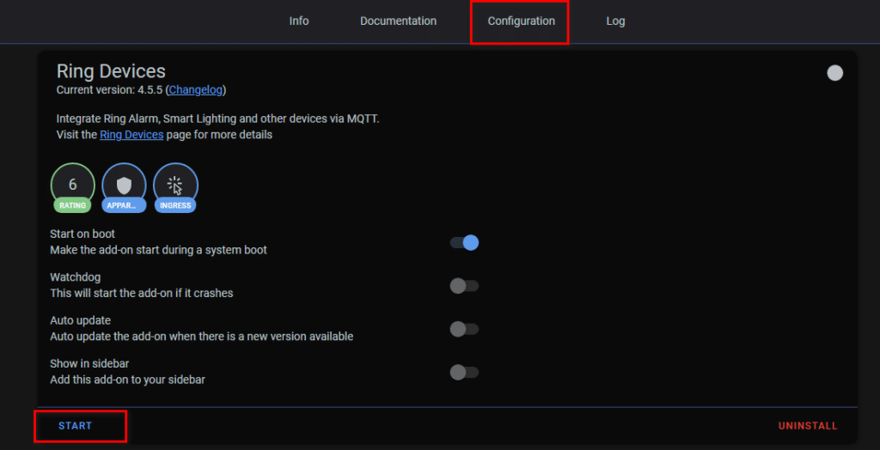Click 'Auto update the add-on when there is' text

(201, 337)
